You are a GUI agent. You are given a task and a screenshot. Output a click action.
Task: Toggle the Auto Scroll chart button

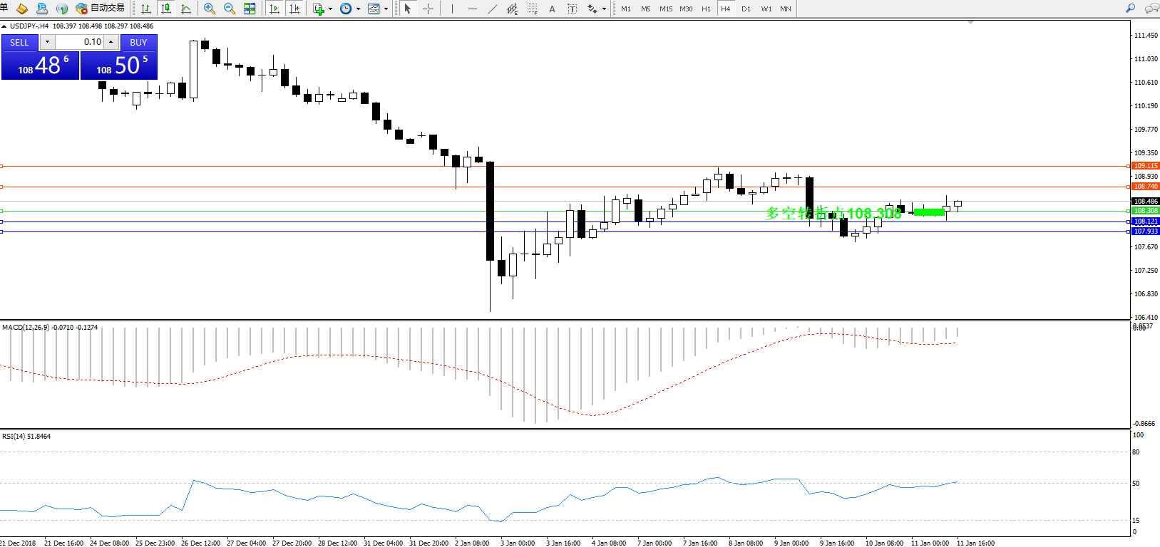[x=274, y=9]
